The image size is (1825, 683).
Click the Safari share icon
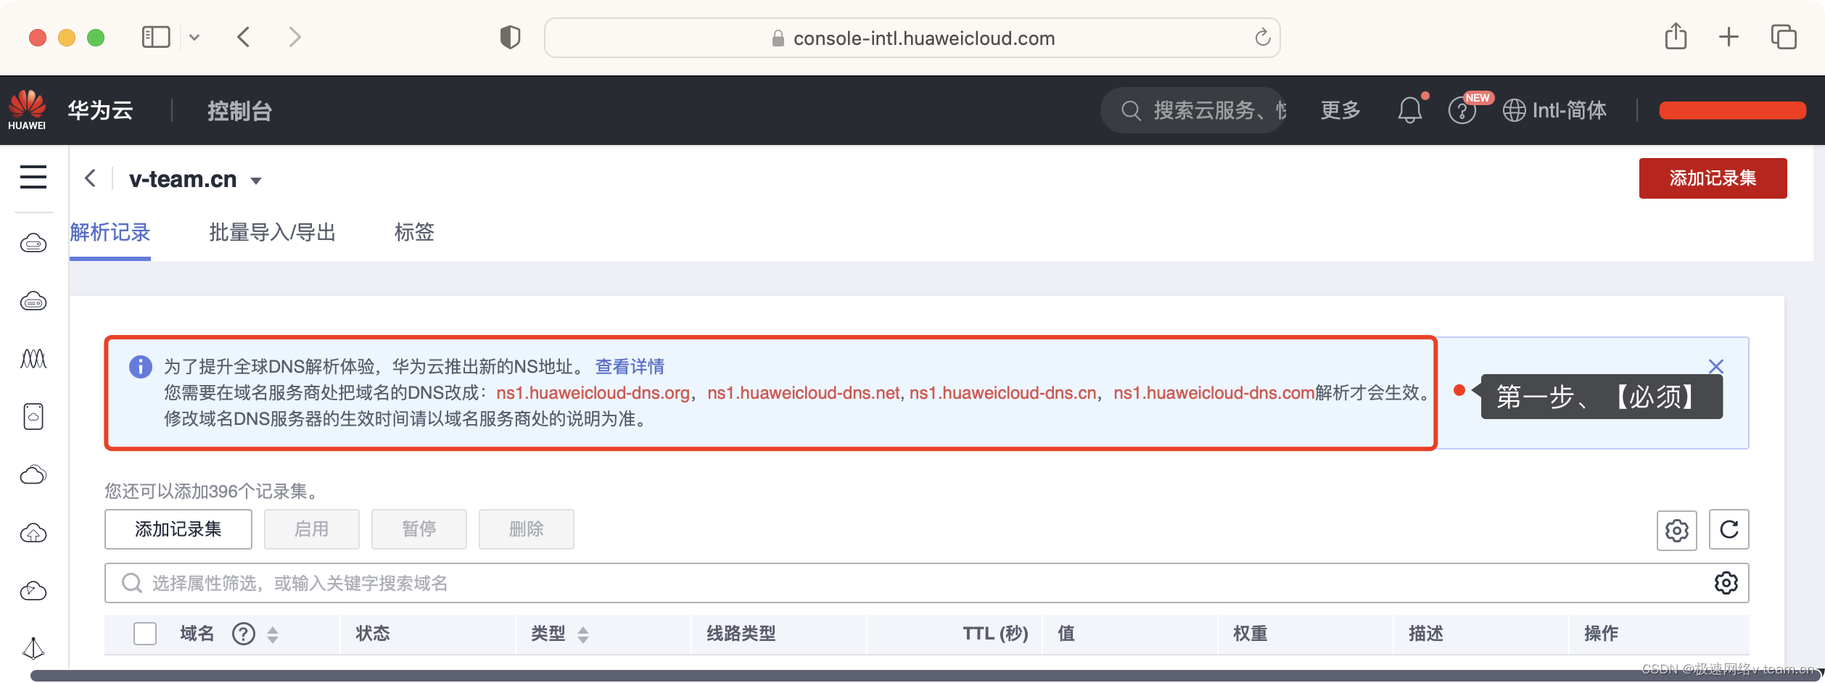(1676, 36)
